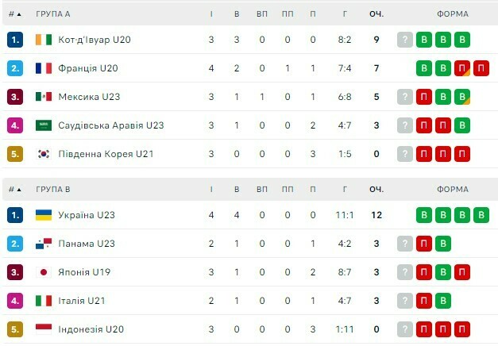Click the ФОРМА column header in Group B
Viewport: 498px width, 346px height.
point(453,189)
